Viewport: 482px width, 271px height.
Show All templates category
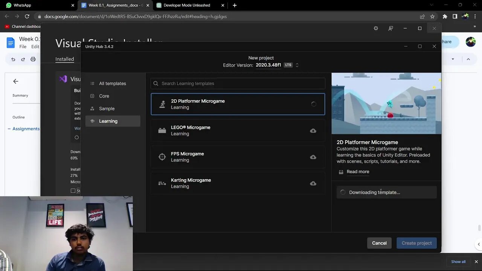coord(113,84)
